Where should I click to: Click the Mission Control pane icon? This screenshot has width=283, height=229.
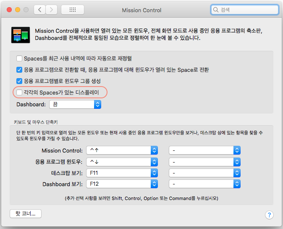21,35
